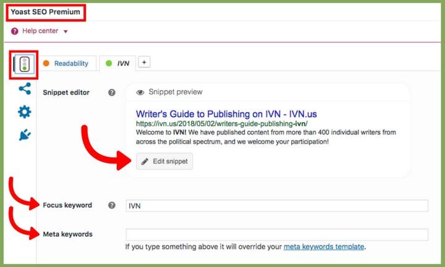The image size is (445, 267).
Task: Open the Yoast content optimization traffic light tab
Action: click(25, 65)
